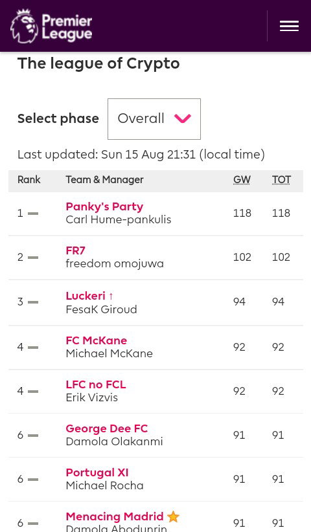Screen dimensions: 311x532
Task: Open the Luckeri team link
Action: coord(89,296)
